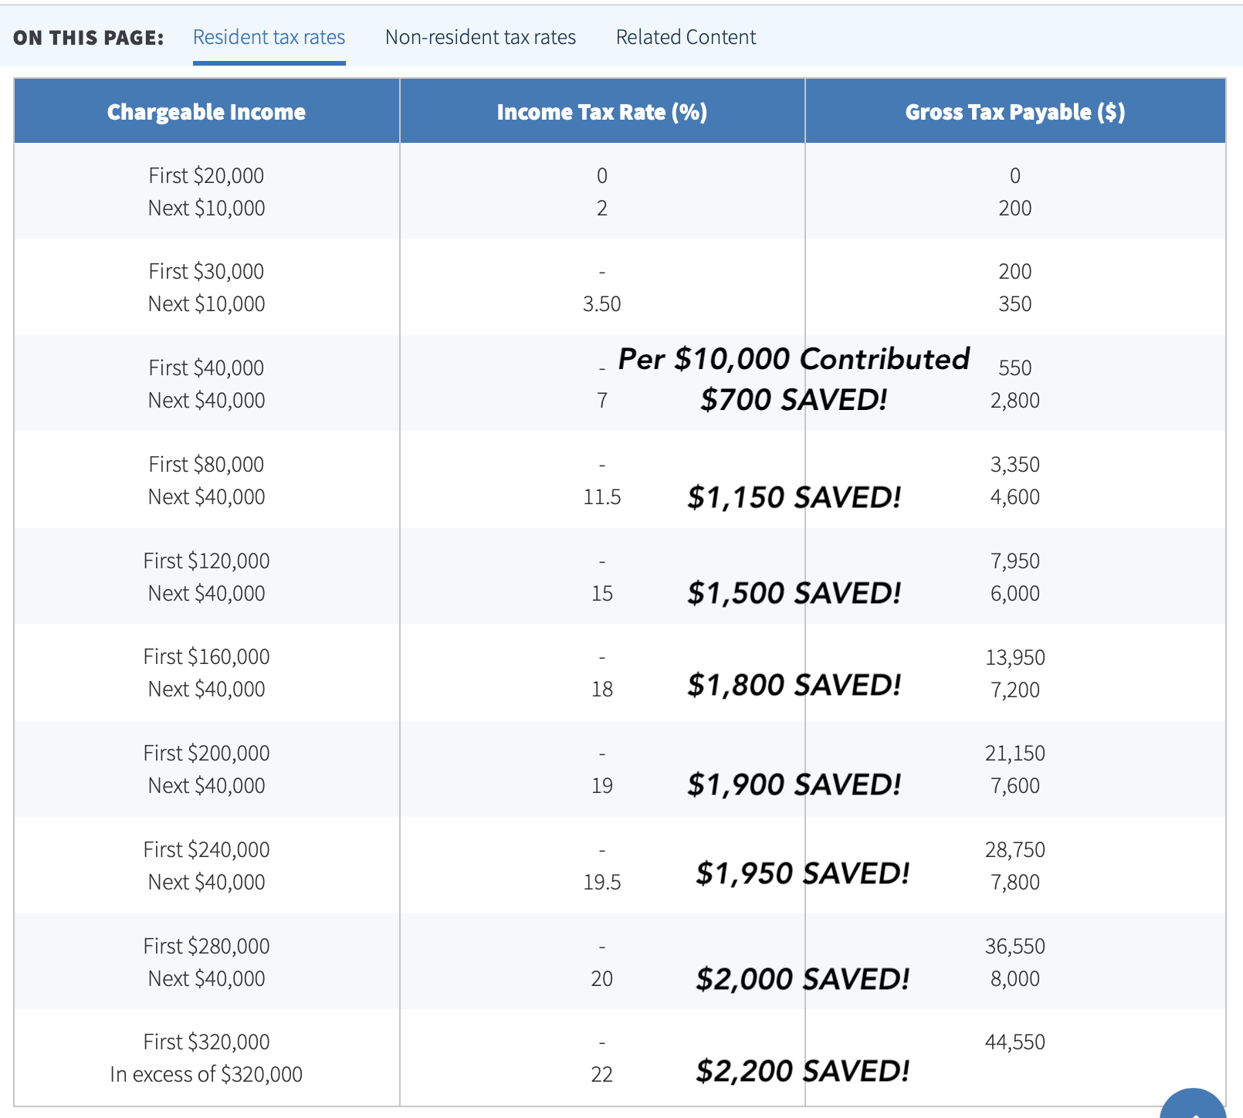Select the Gross Tax Payable ($) header
Viewport: 1243px width, 1118px height.
click(1014, 112)
